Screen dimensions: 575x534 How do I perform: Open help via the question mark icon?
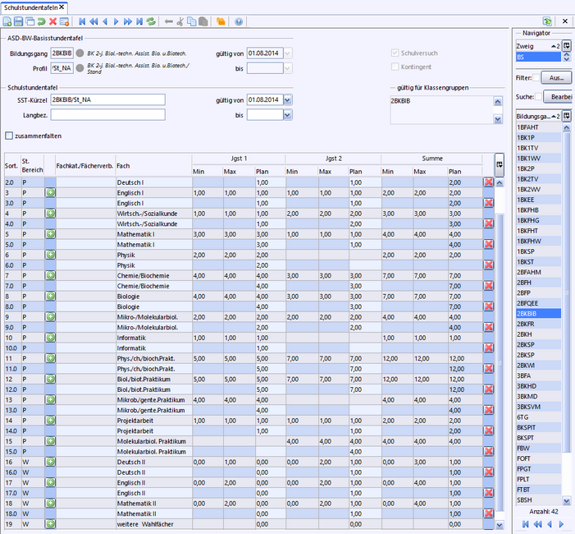point(238,21)
